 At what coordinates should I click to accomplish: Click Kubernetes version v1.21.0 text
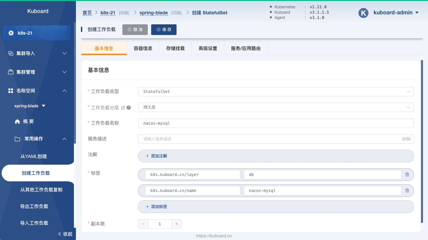(317, 7)
